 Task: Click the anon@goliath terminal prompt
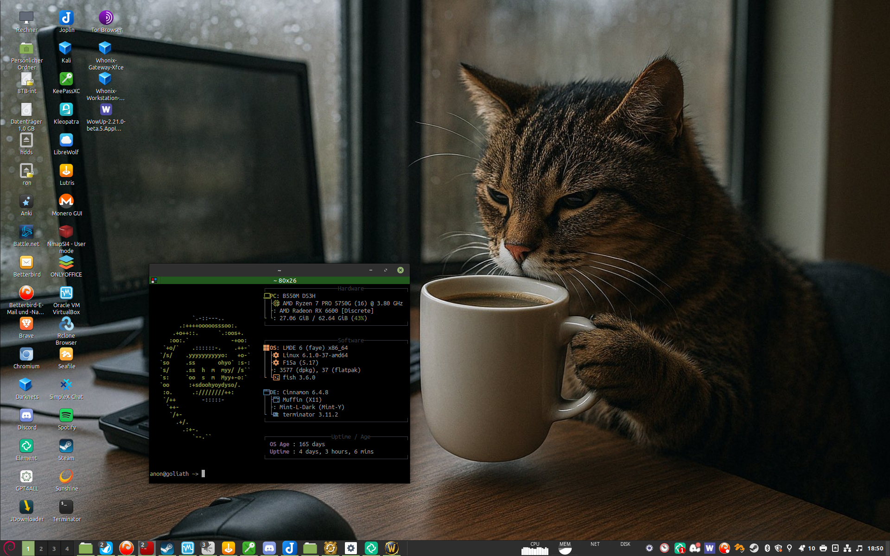[174, 474]
